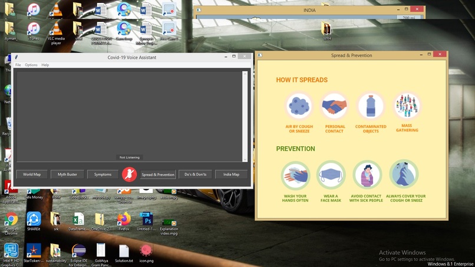Select the WFH folder icon
The width and height of the screenshot is (475, 267).
[327, 31]
